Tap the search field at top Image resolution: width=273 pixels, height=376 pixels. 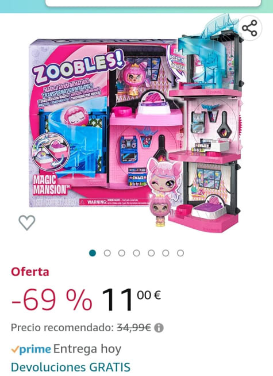click(x=153, y=3)
